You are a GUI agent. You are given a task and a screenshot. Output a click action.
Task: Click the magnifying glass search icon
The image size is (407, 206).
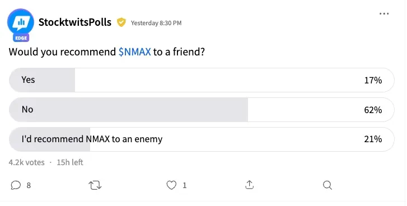coord(328,185)
